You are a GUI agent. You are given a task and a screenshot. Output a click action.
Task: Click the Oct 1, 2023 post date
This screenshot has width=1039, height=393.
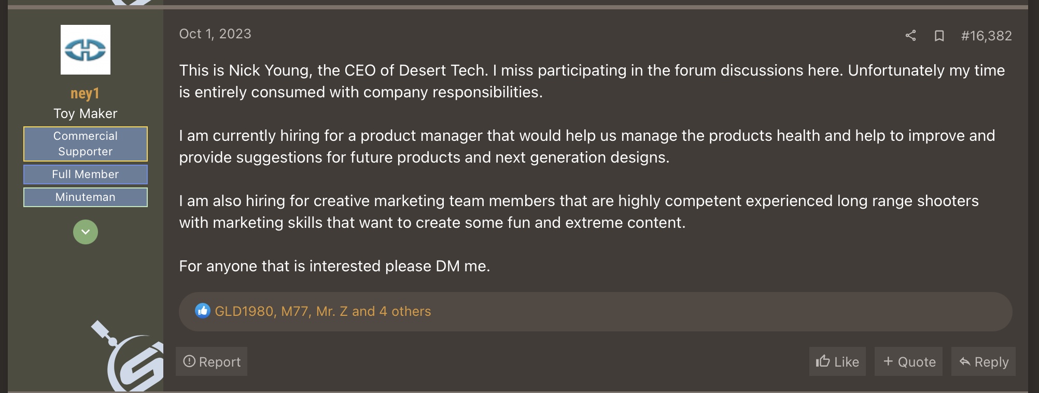(215, 34)
